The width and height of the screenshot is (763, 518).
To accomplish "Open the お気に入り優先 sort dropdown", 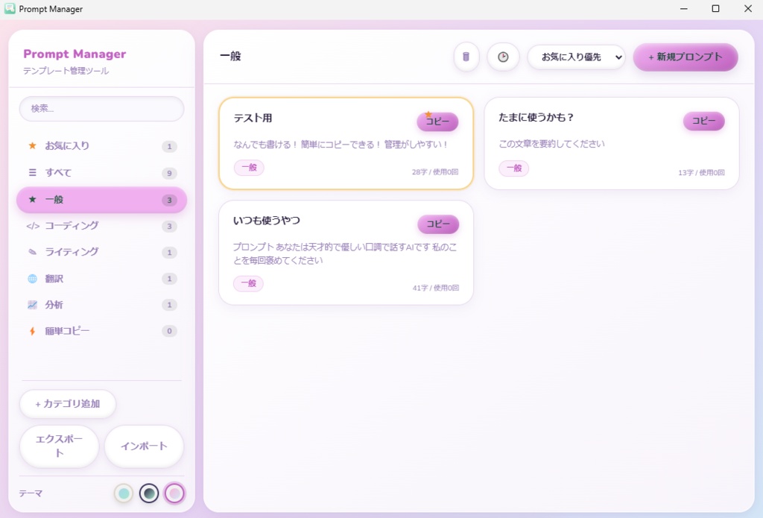I will [x=576, y=57].
